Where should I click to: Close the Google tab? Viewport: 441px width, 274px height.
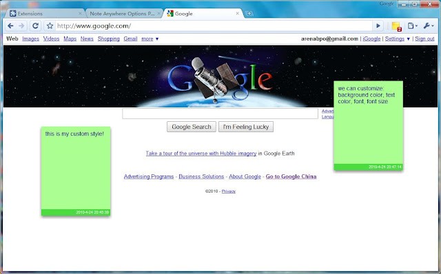tap(237, 13)
